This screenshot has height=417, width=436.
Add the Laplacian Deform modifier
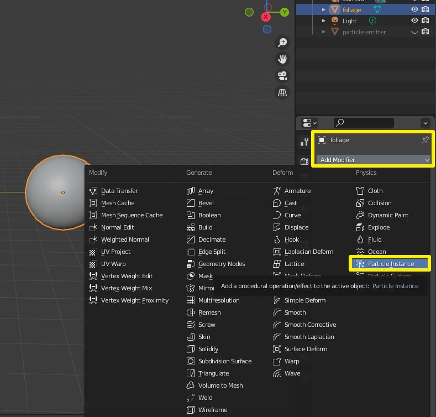click(303, 252)
